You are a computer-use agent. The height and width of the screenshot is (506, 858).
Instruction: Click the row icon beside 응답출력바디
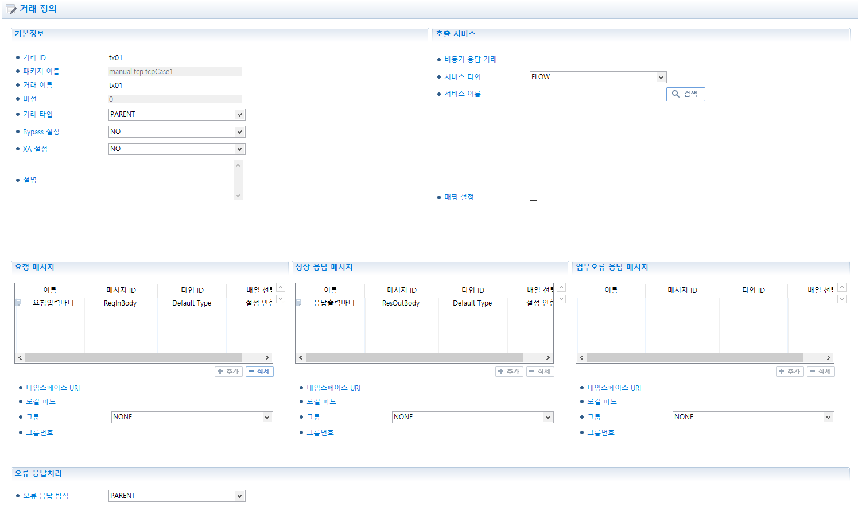pyautogui.click(x=299, y=303)
